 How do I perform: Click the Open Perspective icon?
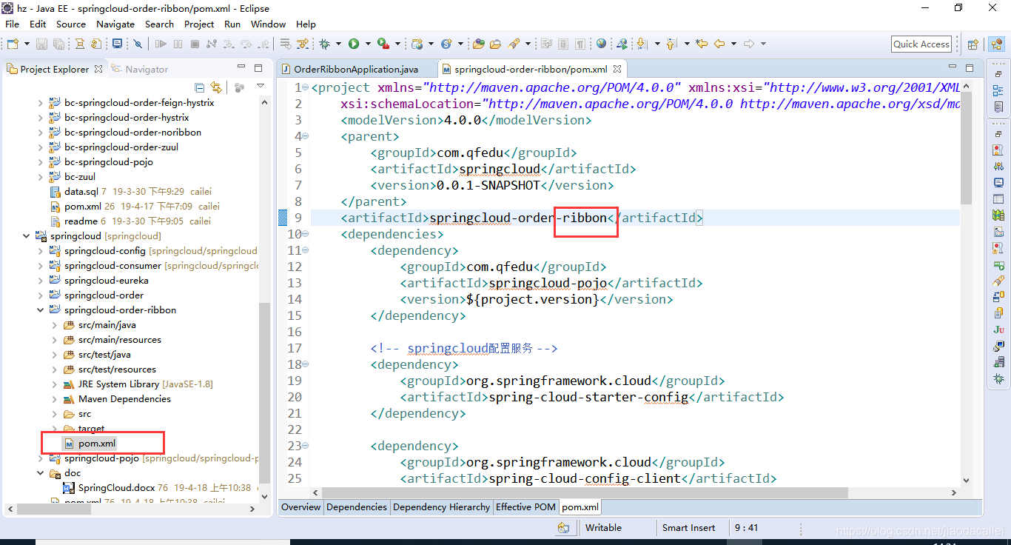click(x=973, y=44)
